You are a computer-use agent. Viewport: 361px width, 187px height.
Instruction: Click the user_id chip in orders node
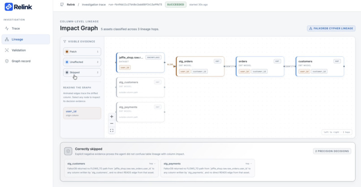(x=245, y=71)
